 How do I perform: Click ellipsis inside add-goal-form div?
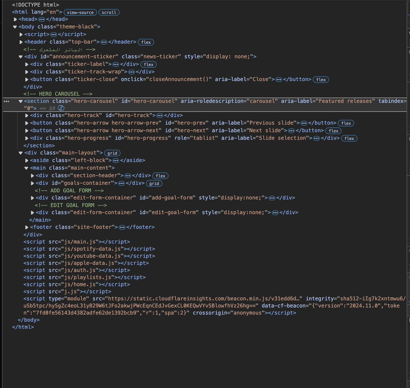[272, 198]
